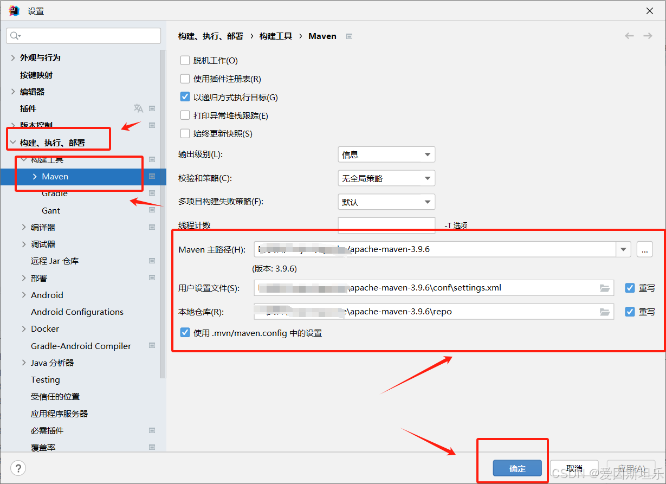Click project-level icon on 必需插件 row
This screenshot has width=666, height=484.
pos(152,430)
